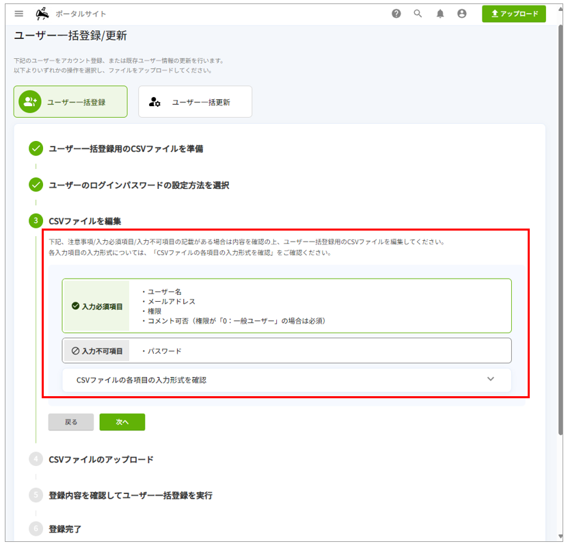The image size is (568, 544).
Task: Click the add-users icon on ユーザー一括登録
Action: [30, 101]
